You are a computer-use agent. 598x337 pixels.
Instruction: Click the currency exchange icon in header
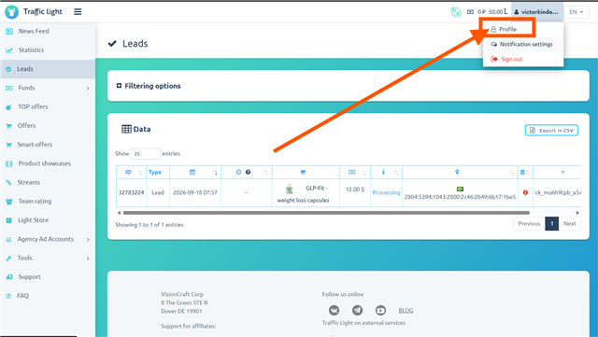456,12
